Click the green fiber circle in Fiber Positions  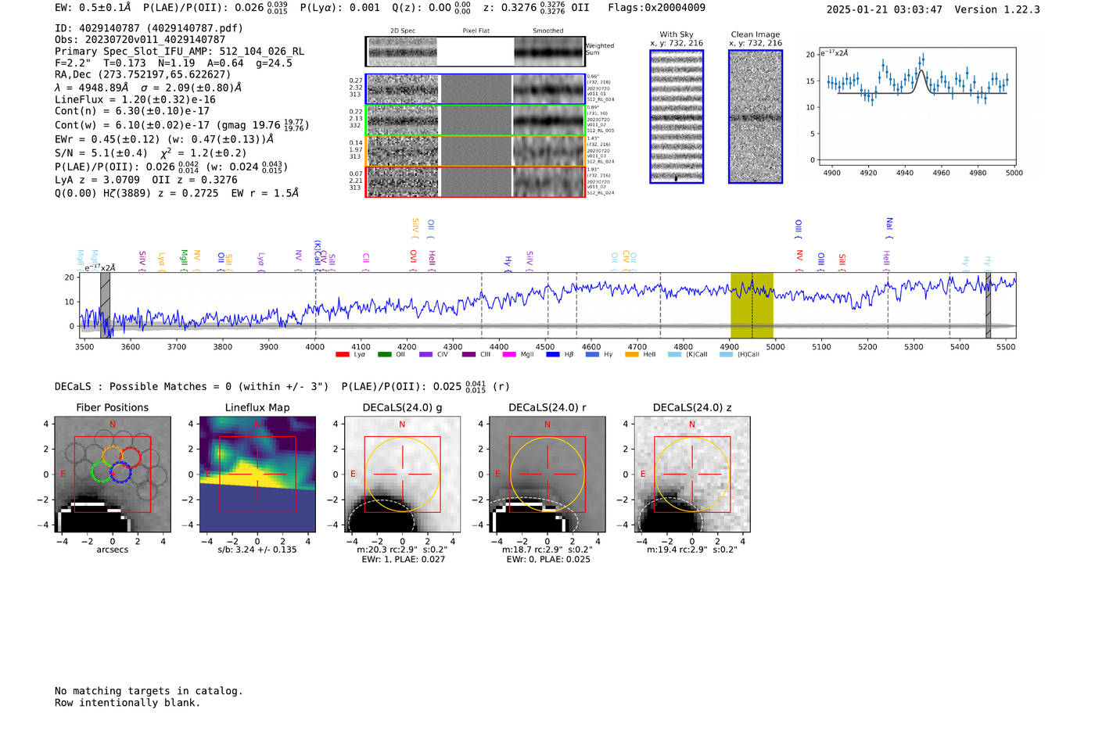pyautogui.click(x=102, y=472)
